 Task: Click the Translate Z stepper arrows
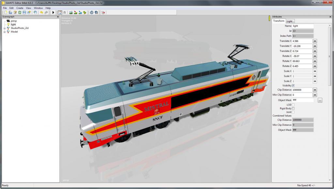pos(315,51)
